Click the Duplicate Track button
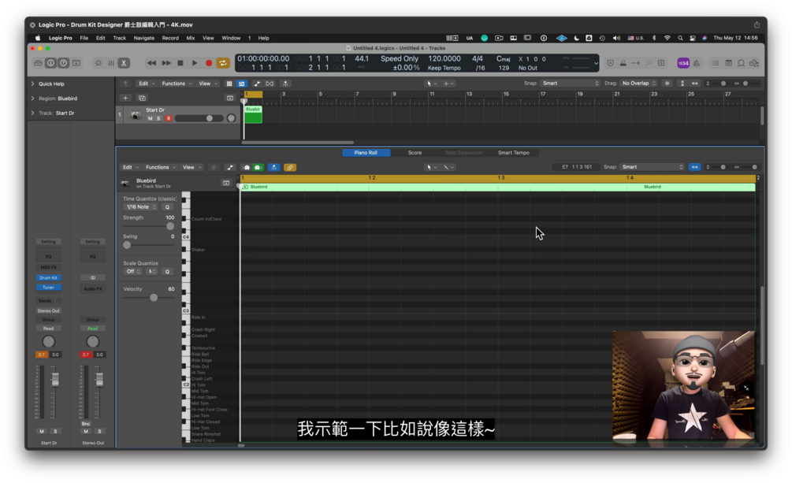Viewport: 792px width, 483px height. point(142,98)
